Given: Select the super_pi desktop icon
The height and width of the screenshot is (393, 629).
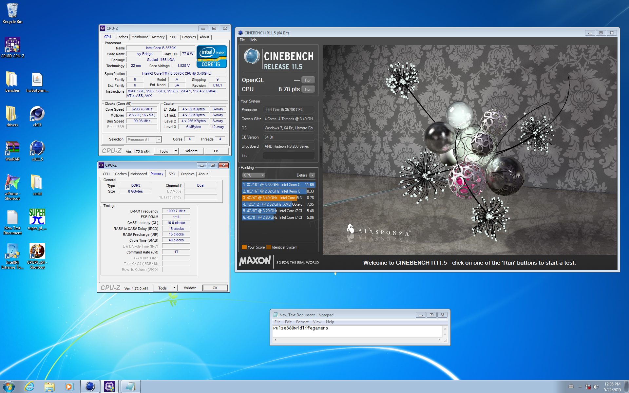Looking at the screenshot, I should pyautogui.click(x=37, y=219).
